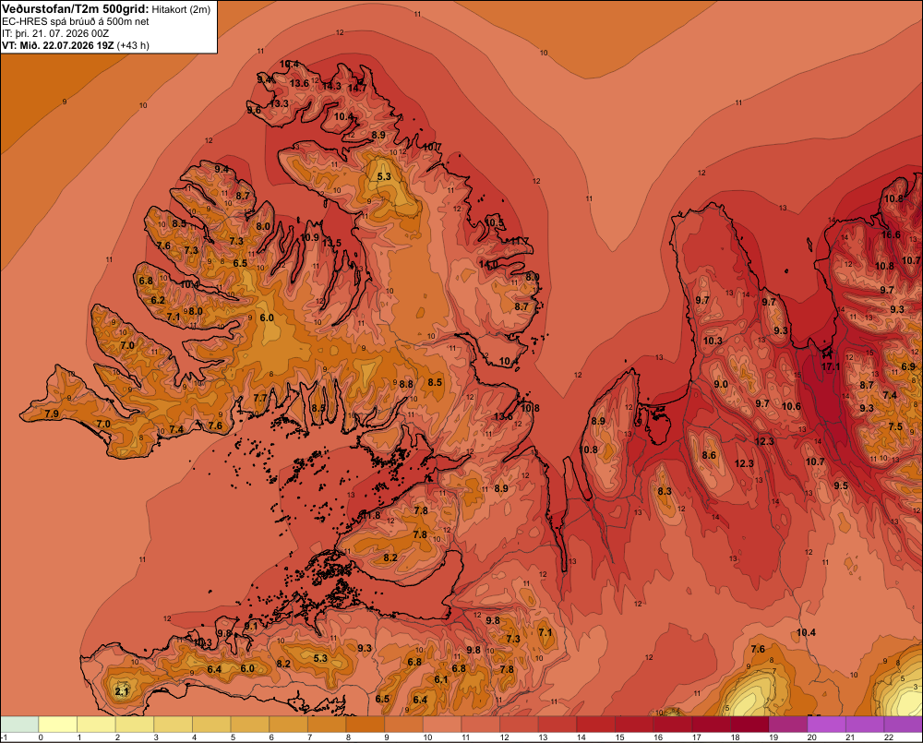
Task: Select the 13.5 temperature value
Action: tap(331, 243)
